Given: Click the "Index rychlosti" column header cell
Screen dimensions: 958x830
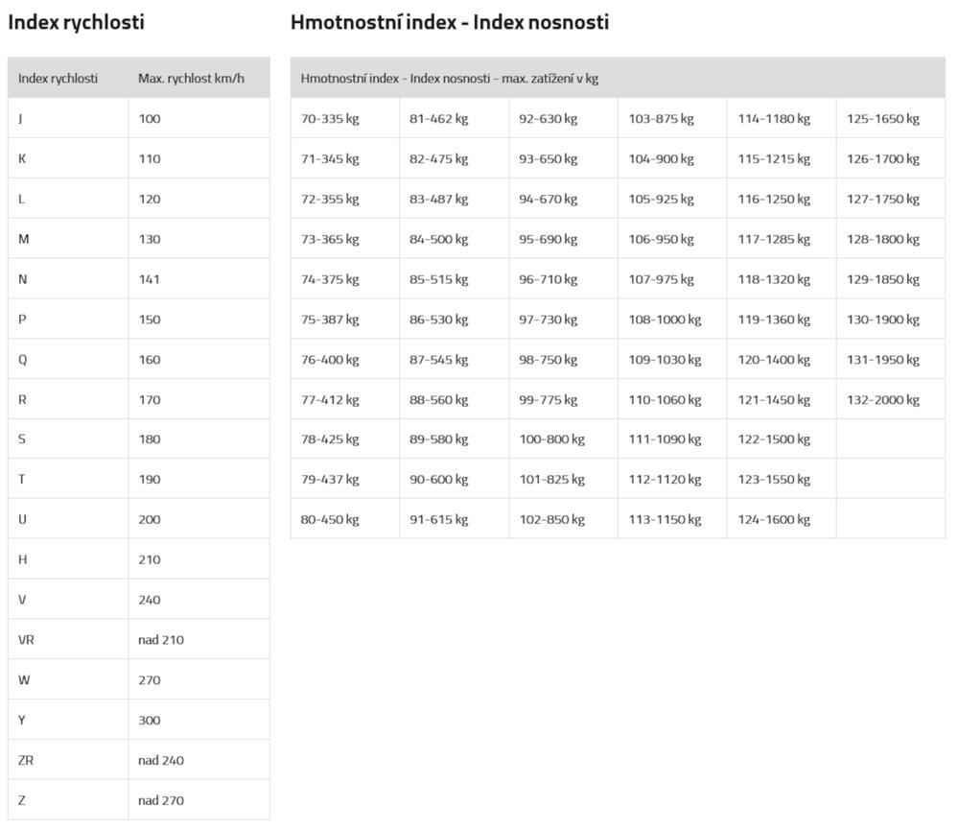Looking at the screenshot, I should point(58,79).
